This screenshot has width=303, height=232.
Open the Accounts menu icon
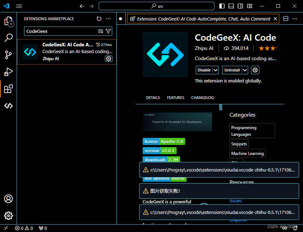coord(8,199)
